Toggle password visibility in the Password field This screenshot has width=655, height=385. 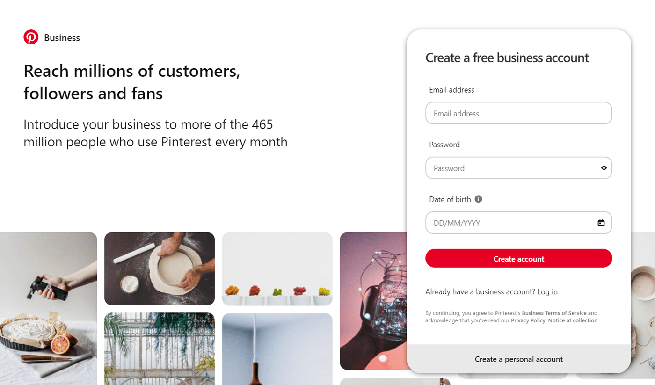[604, 167]
